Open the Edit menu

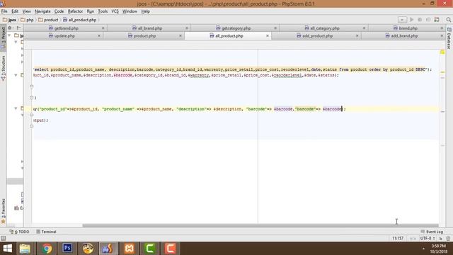(x=15, y=11)
